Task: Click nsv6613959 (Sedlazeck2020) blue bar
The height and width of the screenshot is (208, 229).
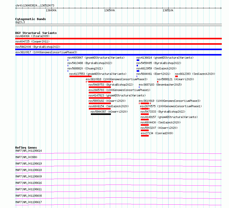Action: click(x=138, y=71)
